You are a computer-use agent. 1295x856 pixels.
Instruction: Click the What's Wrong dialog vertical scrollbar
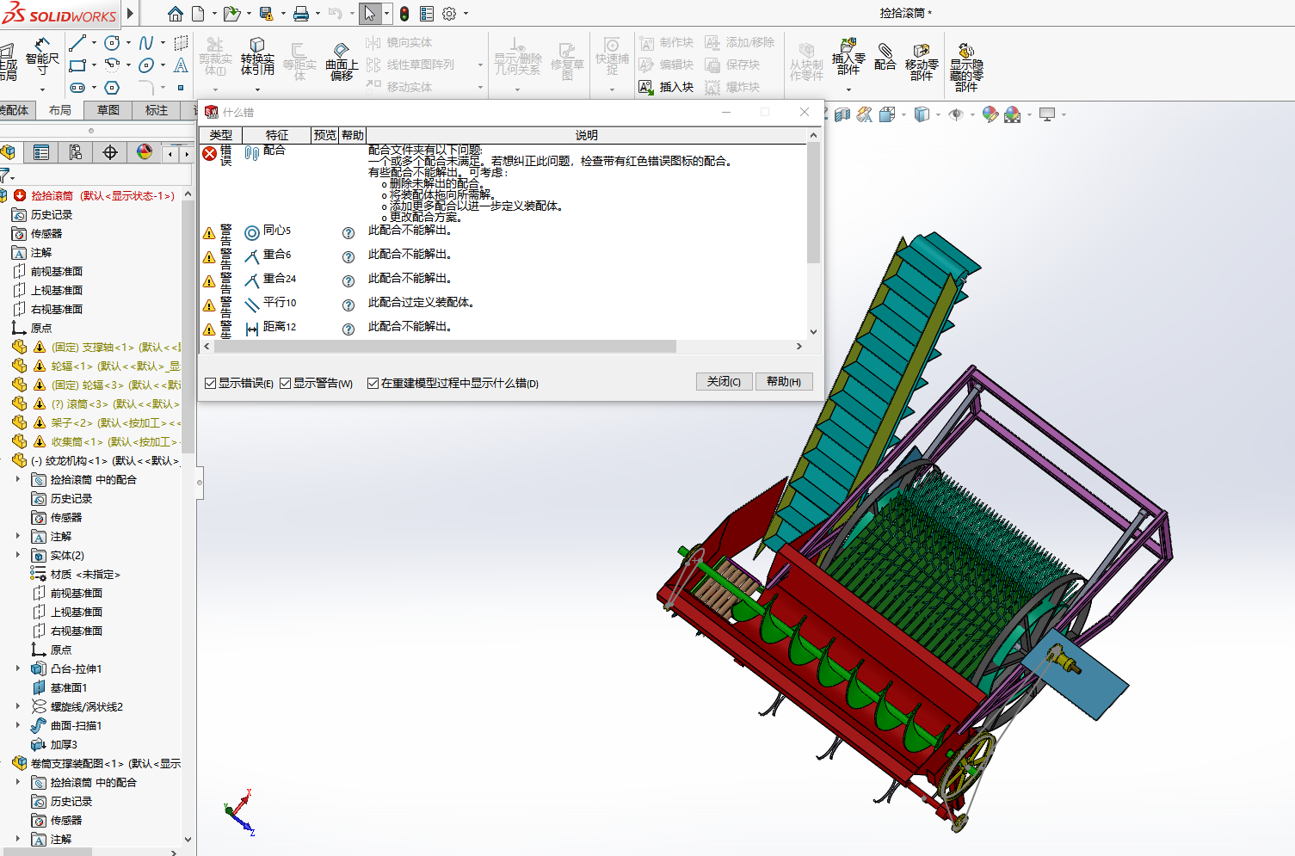[813, 203]
